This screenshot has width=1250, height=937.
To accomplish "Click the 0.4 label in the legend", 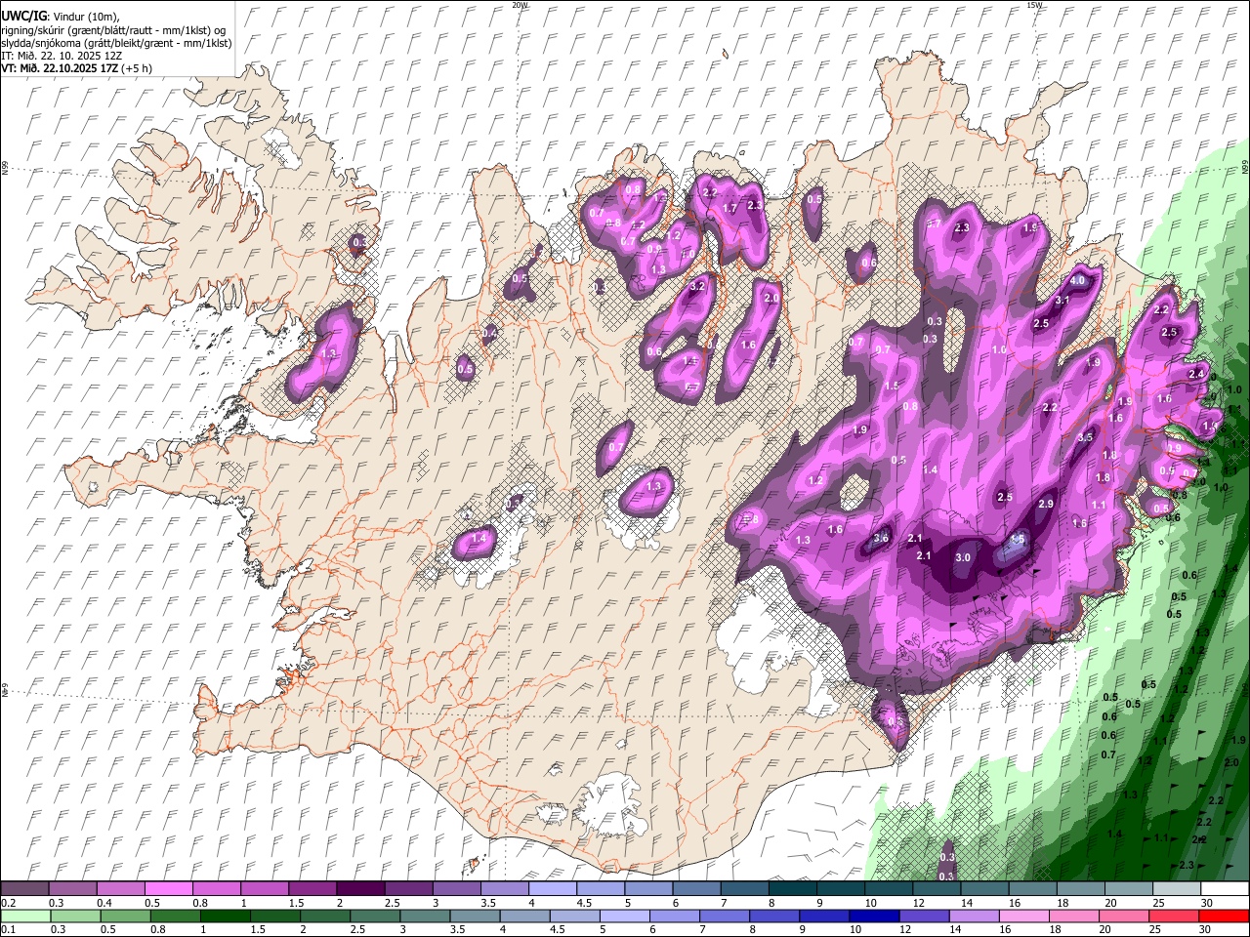I will [103, 904].
